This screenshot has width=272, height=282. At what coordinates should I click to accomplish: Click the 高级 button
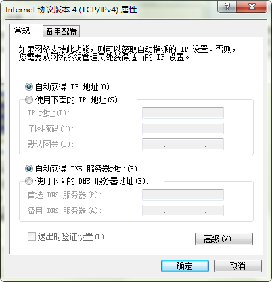[224, 239]
